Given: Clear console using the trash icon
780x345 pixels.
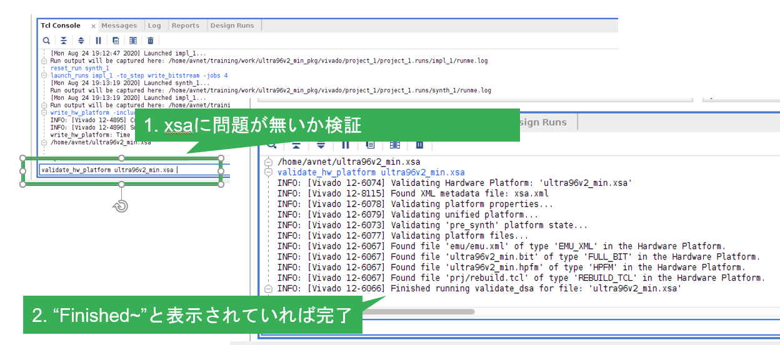Looking at the screenshot, I should click(x=150, y=41).
